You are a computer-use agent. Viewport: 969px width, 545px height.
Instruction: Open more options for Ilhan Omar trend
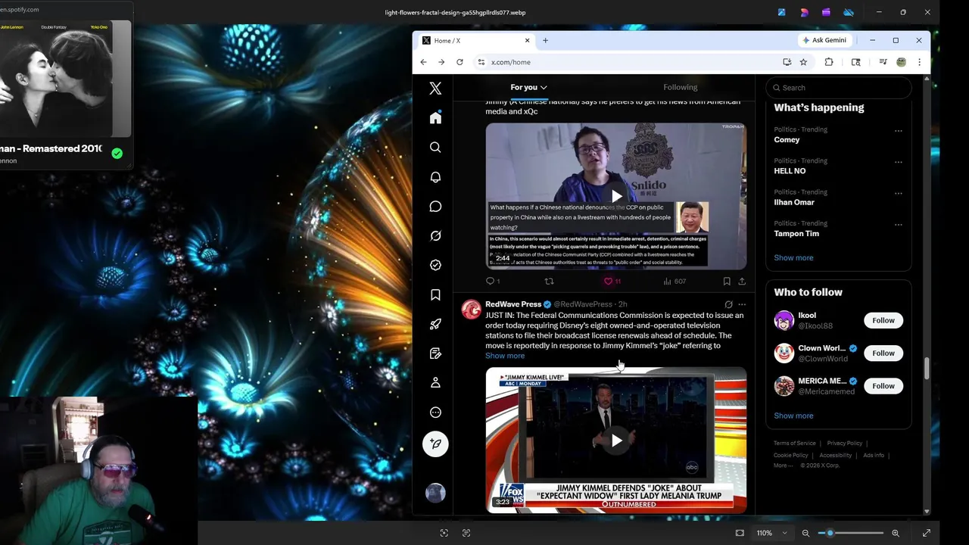coord(899,194)
